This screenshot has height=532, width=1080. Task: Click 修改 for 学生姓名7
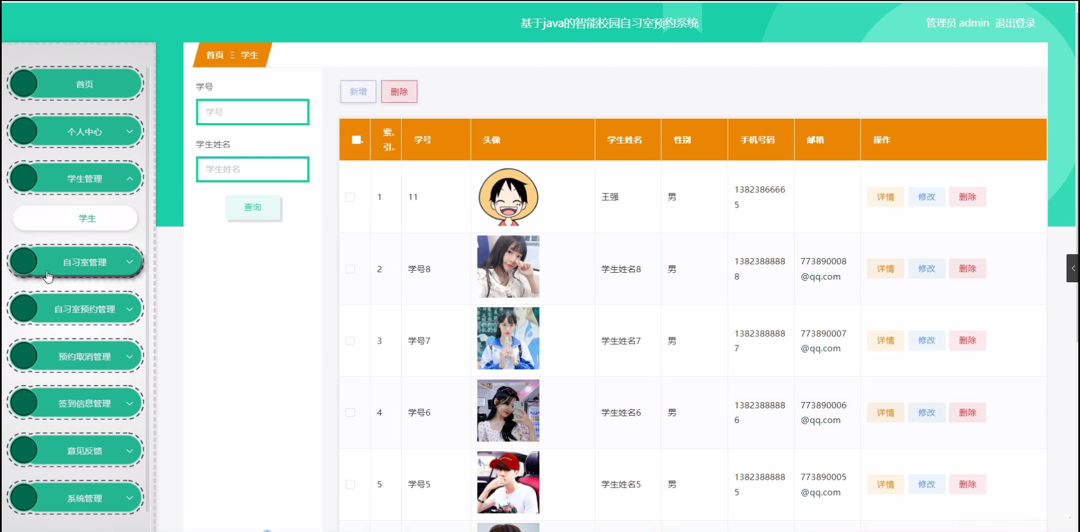click(x=926, y=341)
